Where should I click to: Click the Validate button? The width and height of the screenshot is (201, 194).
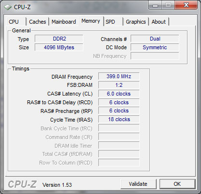pos(138,184)
